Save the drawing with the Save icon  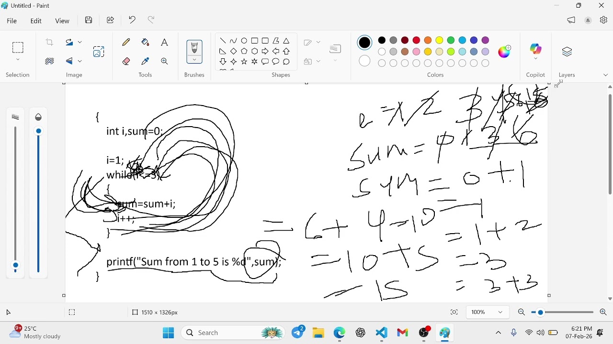(89, 20)
